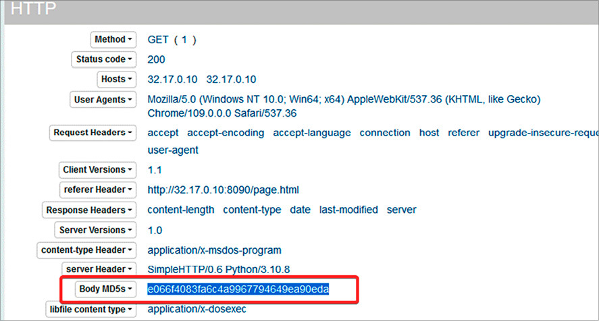
Task: Expand the Client Versions dropdown
Action: click(x=97, y=169)
